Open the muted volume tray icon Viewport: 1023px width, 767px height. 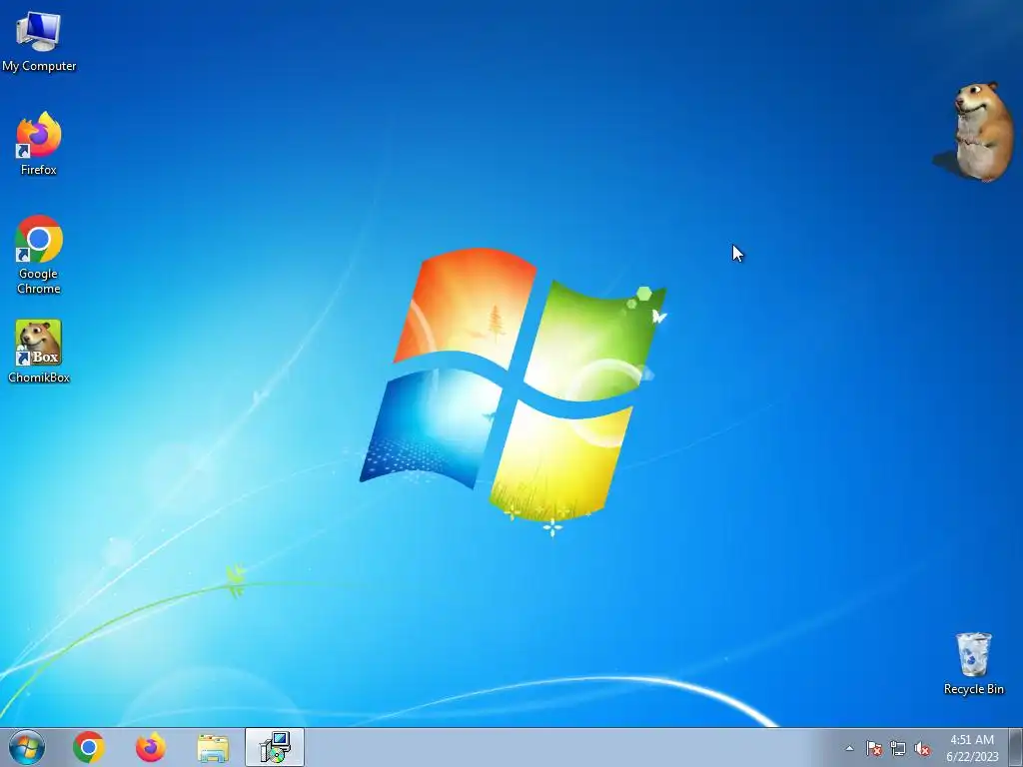[x=922, y=748]
